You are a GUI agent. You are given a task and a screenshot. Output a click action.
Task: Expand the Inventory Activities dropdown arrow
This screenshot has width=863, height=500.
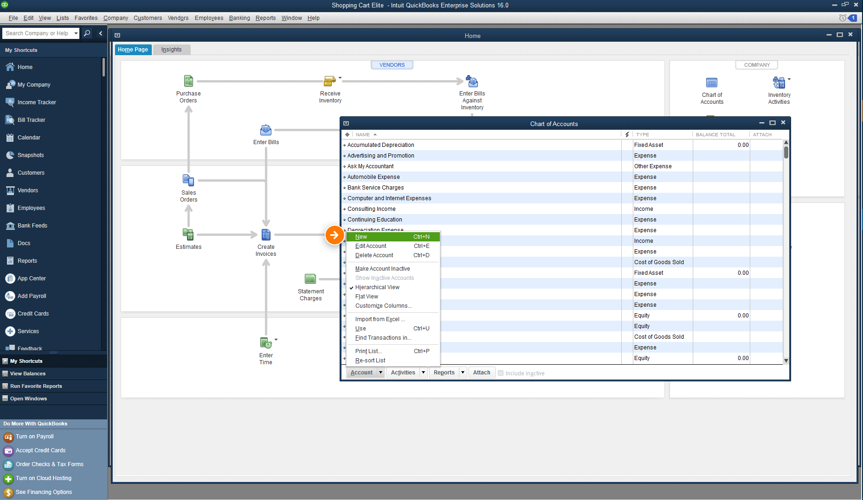pyautogui.click(x=789, y=79)
